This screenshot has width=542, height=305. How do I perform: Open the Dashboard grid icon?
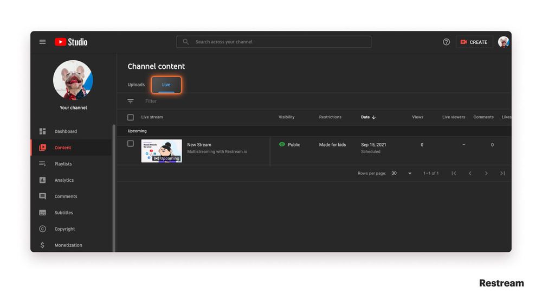click(42, 131)
